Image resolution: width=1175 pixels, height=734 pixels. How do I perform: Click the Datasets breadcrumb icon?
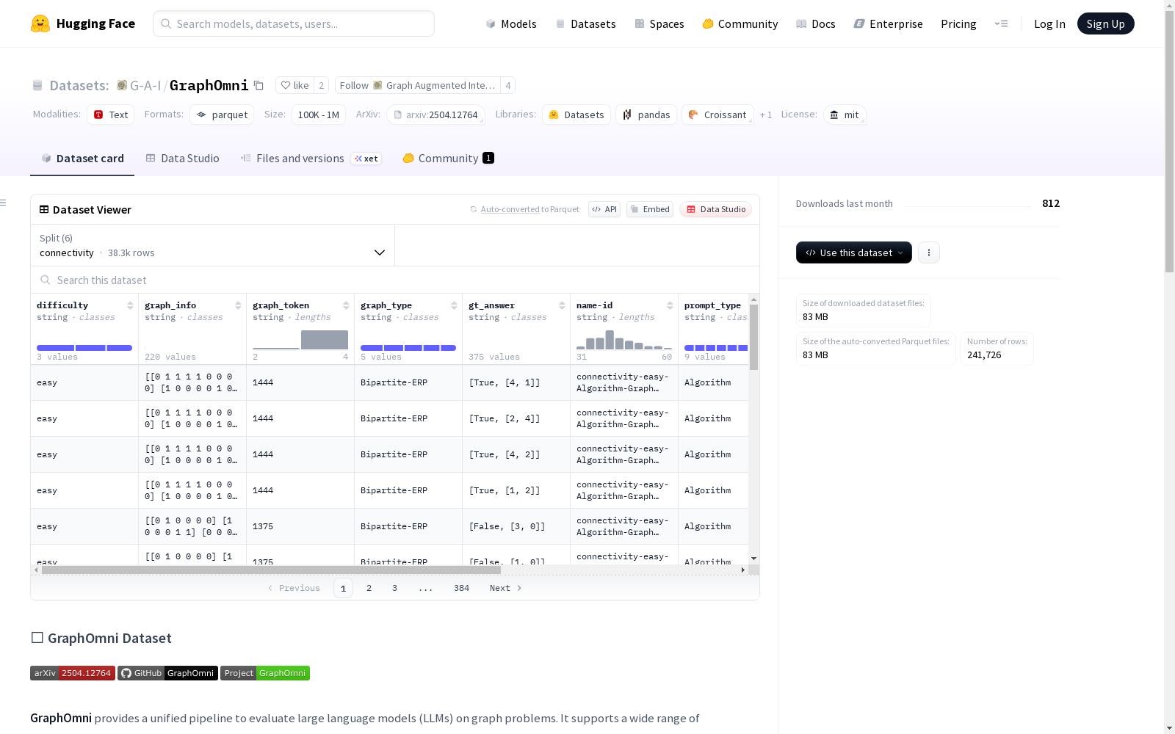tap(37, 85)
